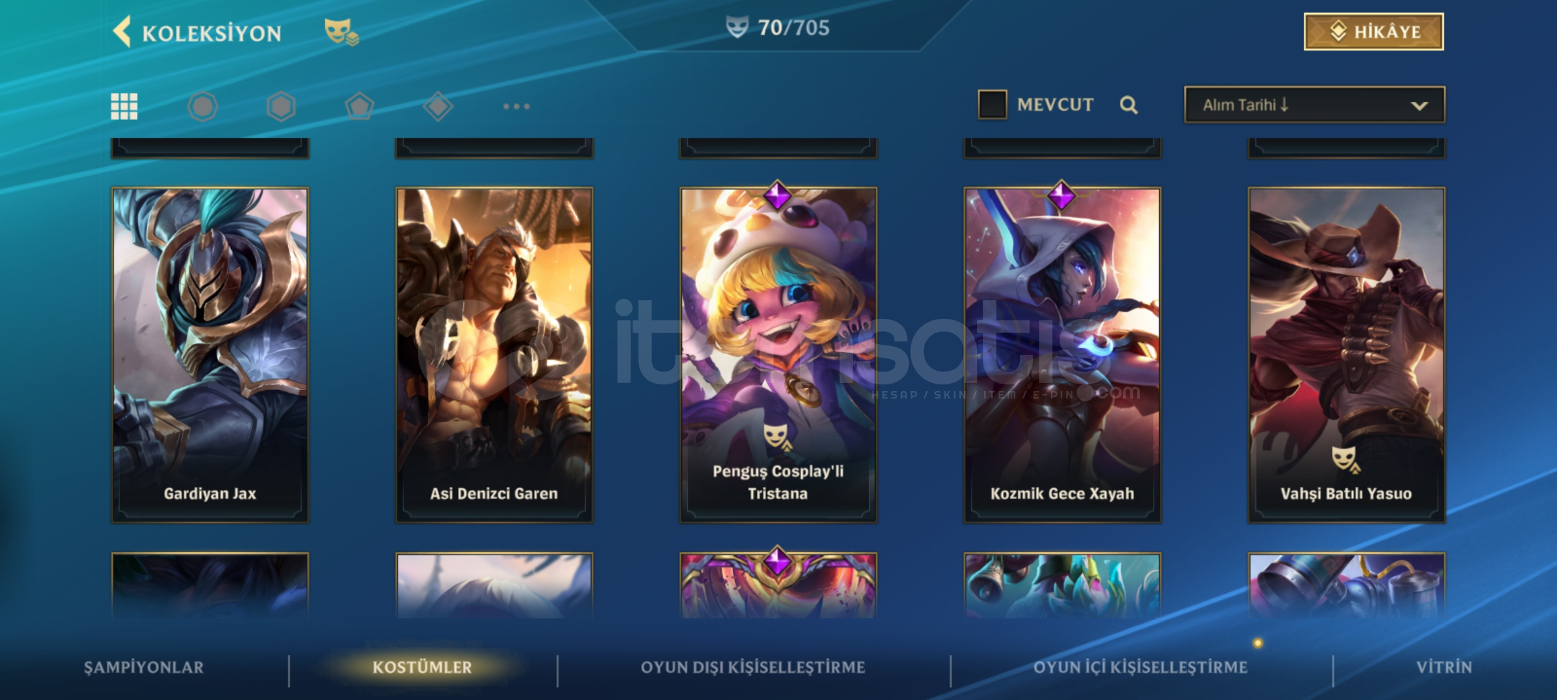1557x700 pixels.
Task: Select Vahşi Batılı Yasuo skin card
Action: [1347, 355]
